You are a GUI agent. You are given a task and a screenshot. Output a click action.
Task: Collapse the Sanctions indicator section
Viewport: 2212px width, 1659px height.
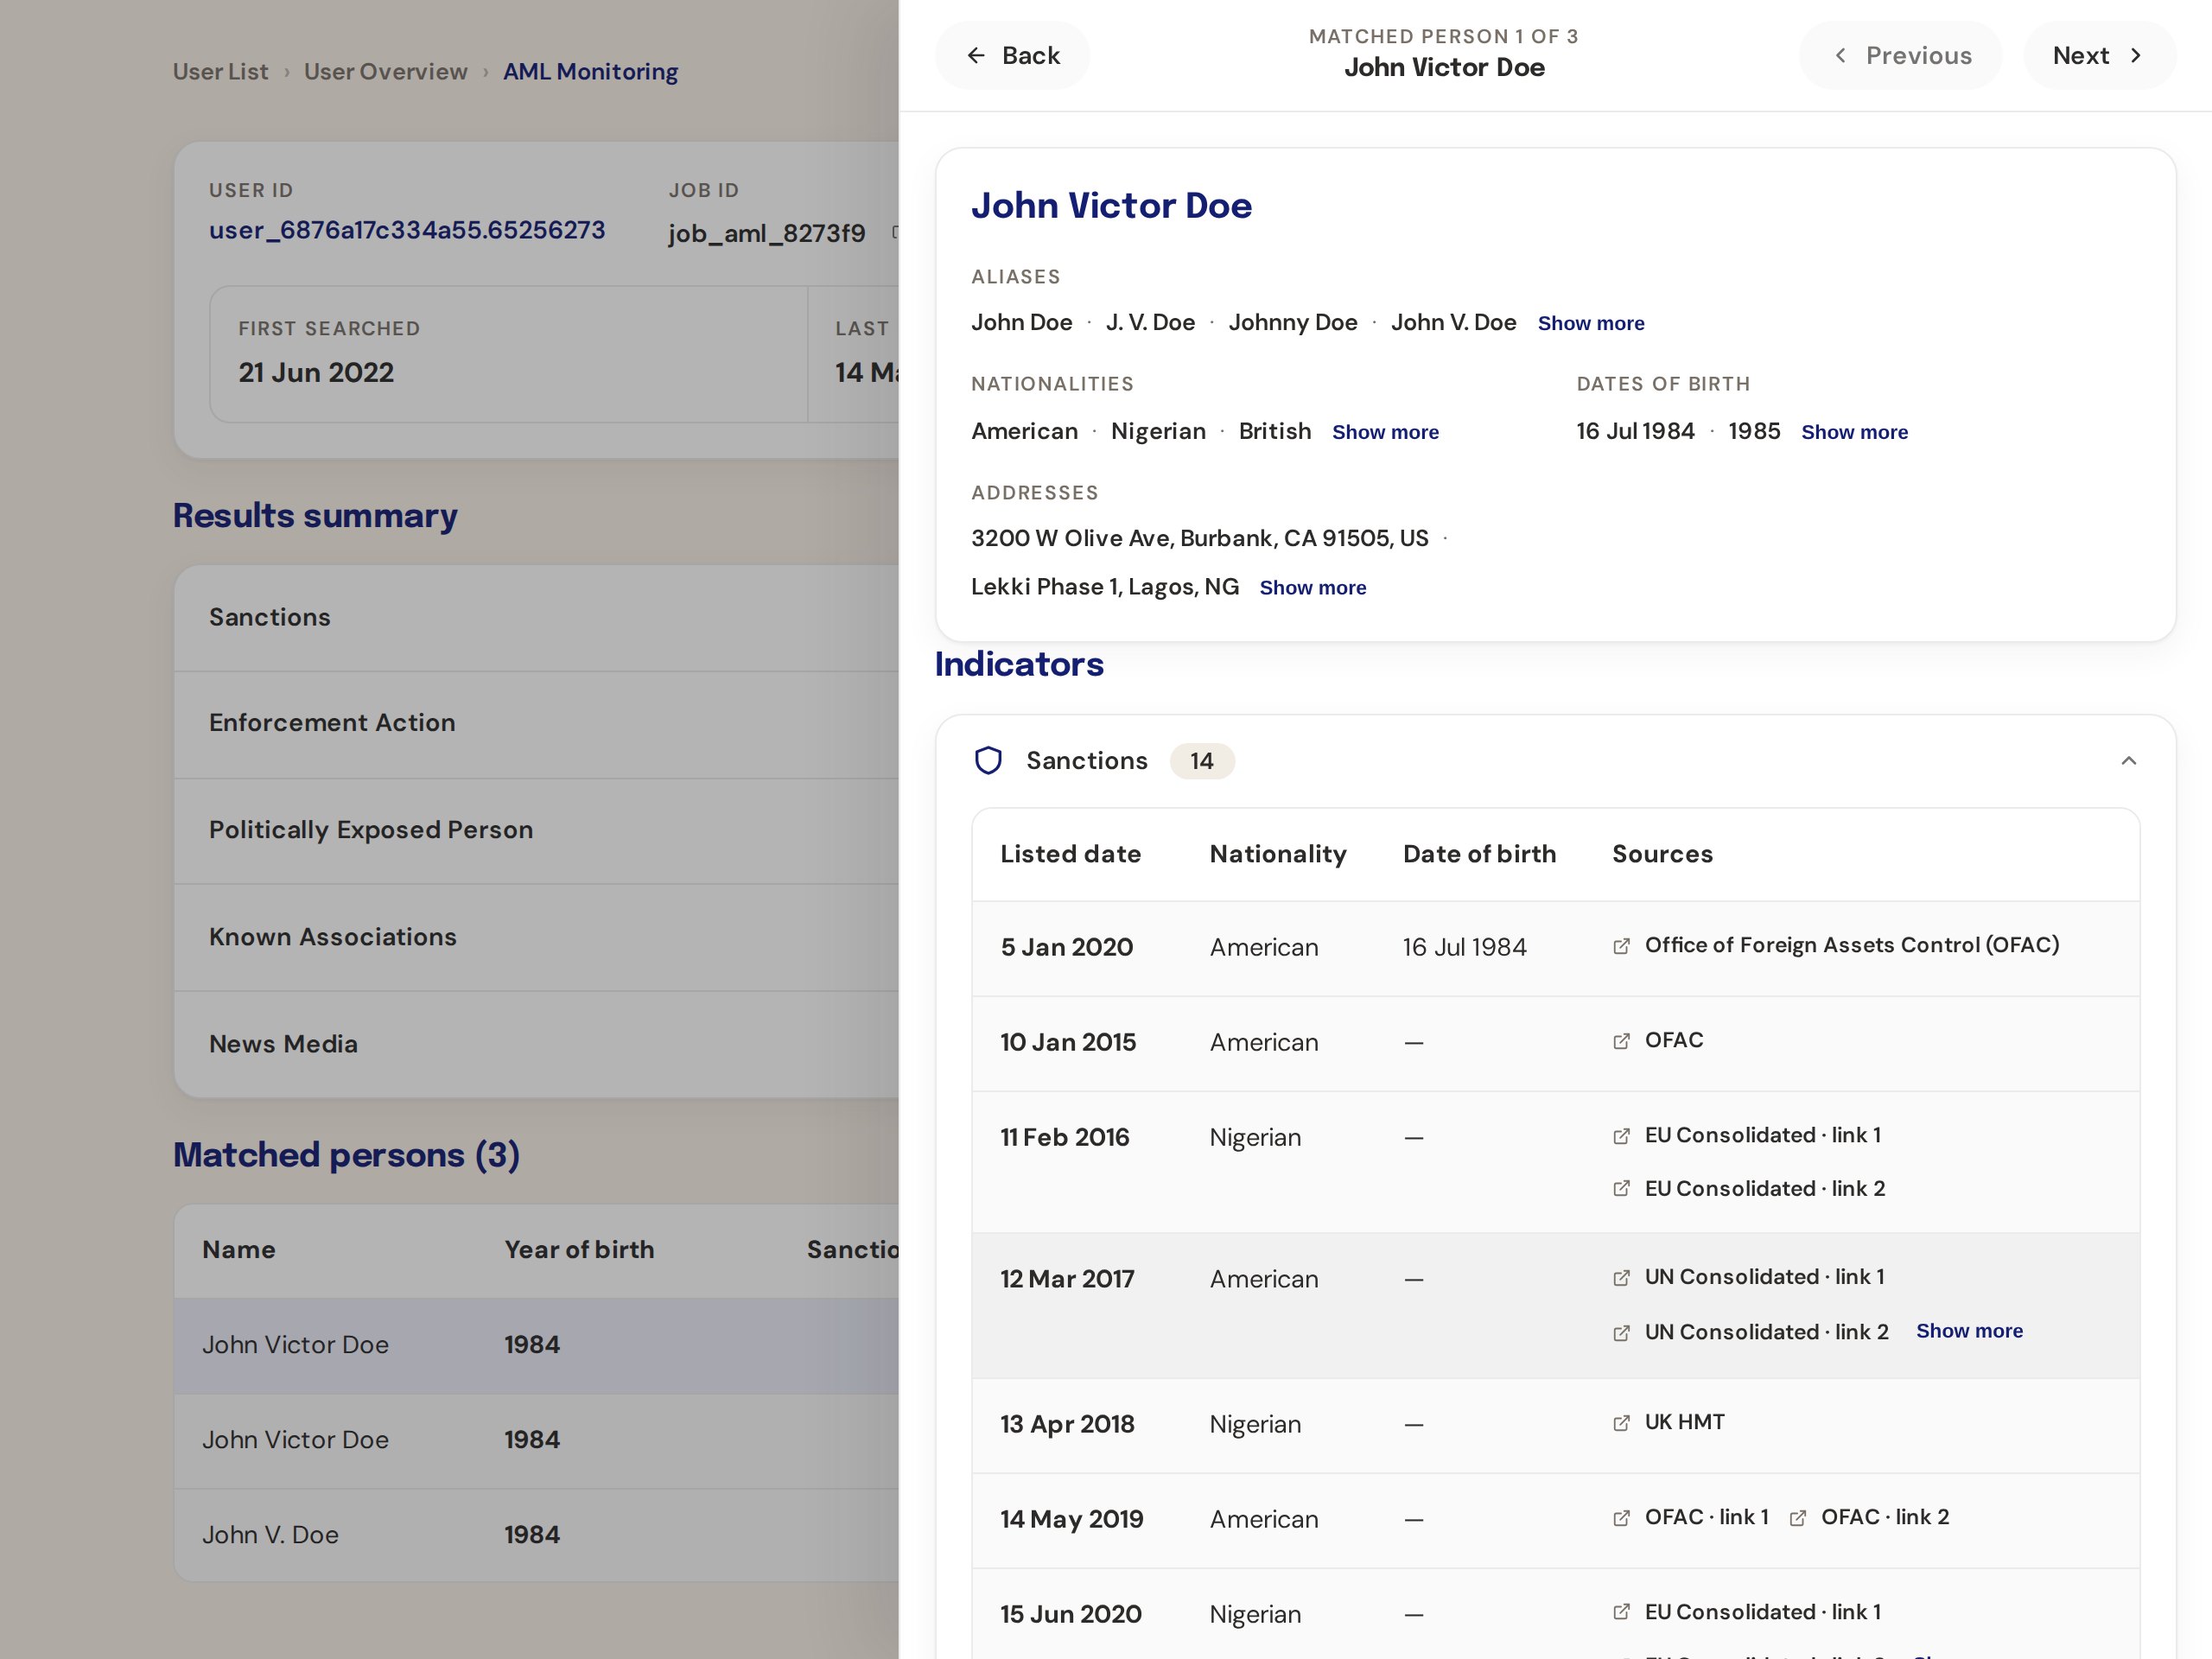pyautogui.click(x=2128, y=761)
